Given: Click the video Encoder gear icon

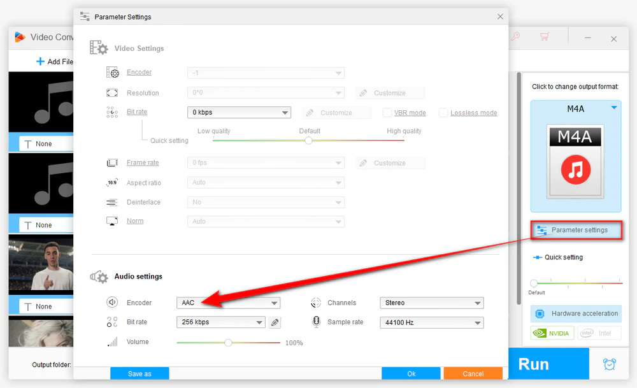Looking at the screenshot, I should click(113, 73).
